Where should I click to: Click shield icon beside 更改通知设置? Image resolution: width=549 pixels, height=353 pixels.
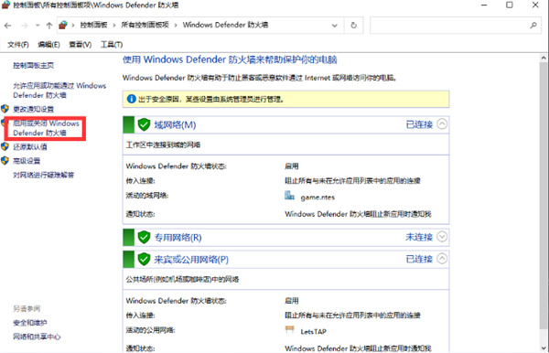[x=5, y=109]
